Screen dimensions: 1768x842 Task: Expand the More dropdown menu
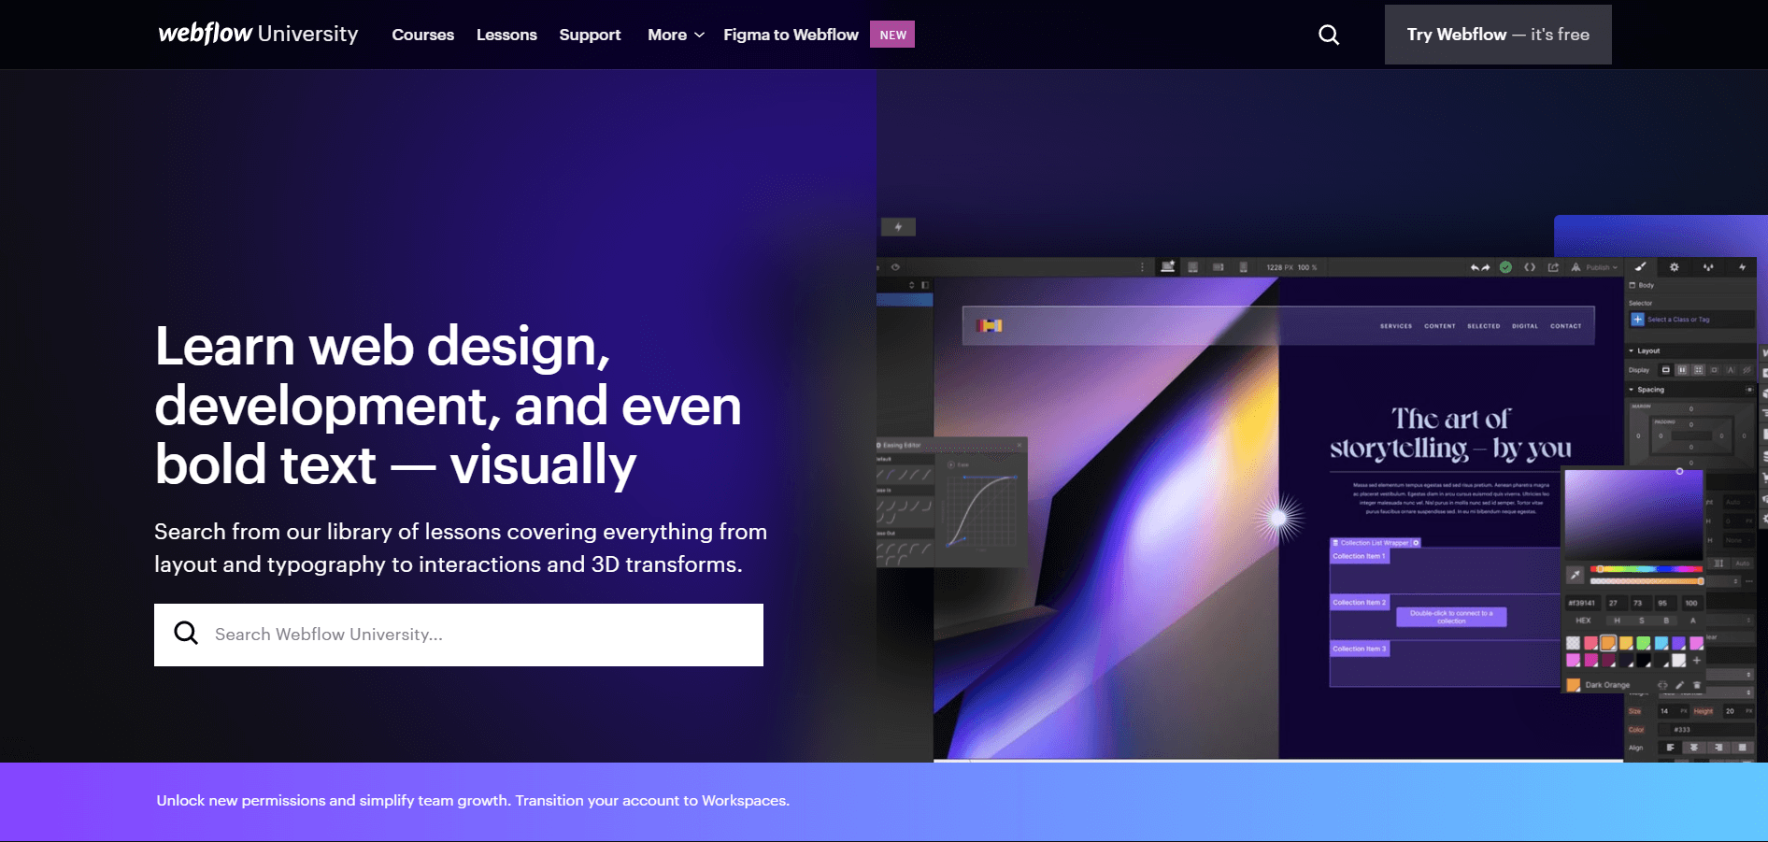click(676, 35)
